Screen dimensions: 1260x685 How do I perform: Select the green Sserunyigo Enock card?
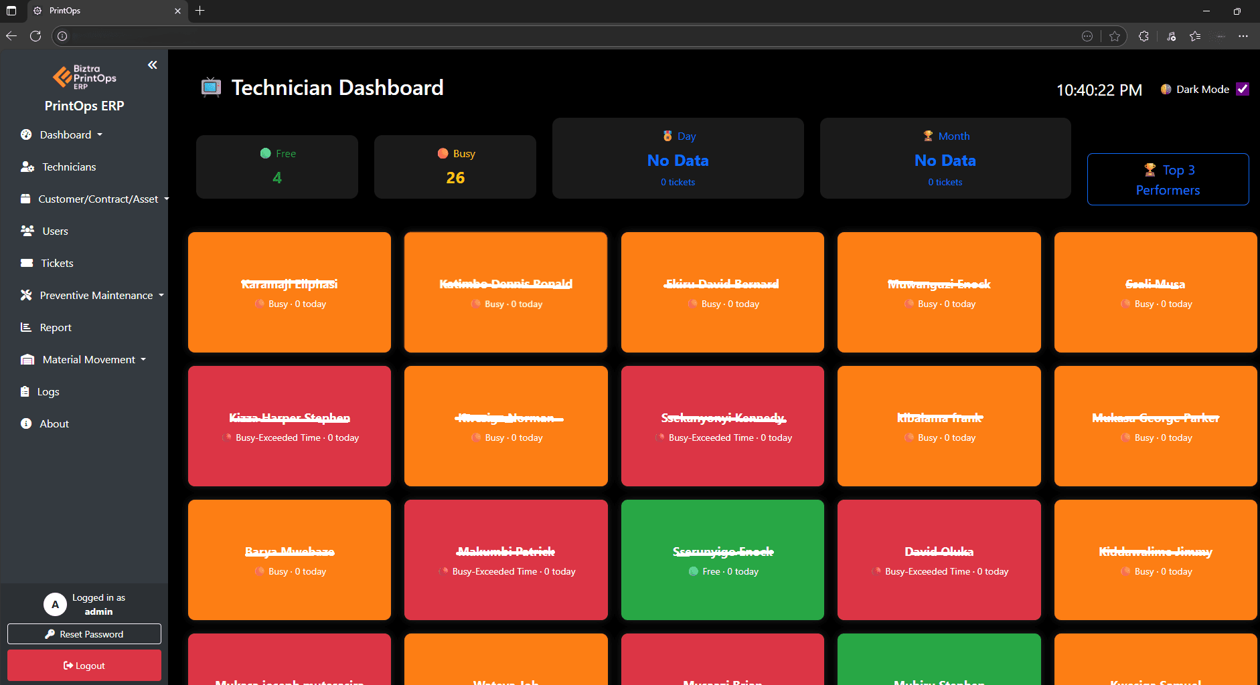(722, 560)
